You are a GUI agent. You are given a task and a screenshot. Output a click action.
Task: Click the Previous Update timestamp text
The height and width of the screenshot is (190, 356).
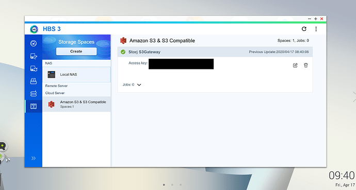tap(279, 52)
